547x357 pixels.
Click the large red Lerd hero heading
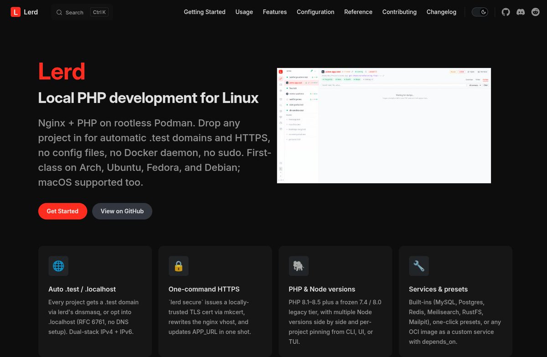(62, 71)
